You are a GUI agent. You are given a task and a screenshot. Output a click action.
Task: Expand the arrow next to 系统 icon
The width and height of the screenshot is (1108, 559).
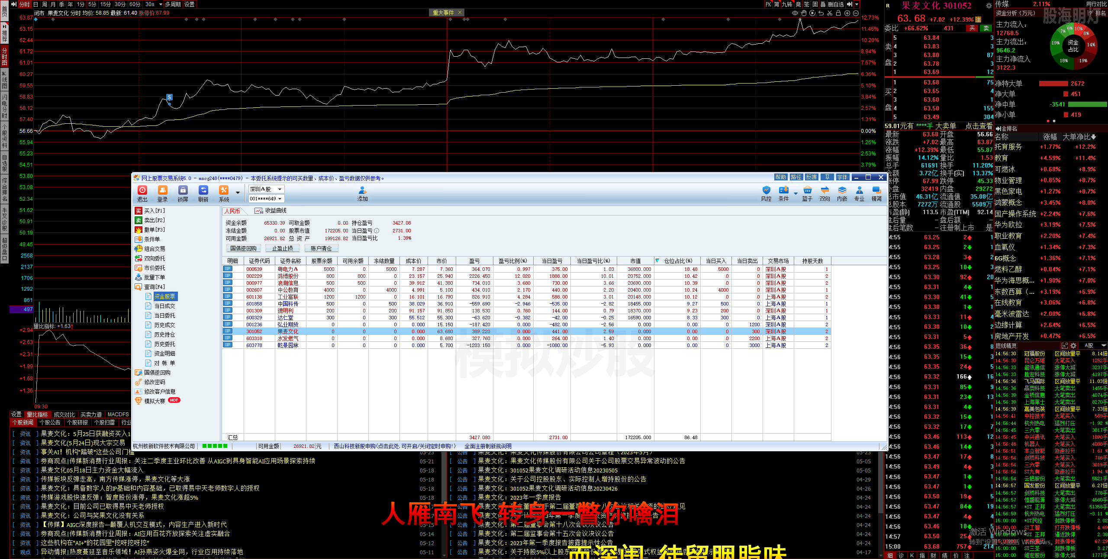238,193
